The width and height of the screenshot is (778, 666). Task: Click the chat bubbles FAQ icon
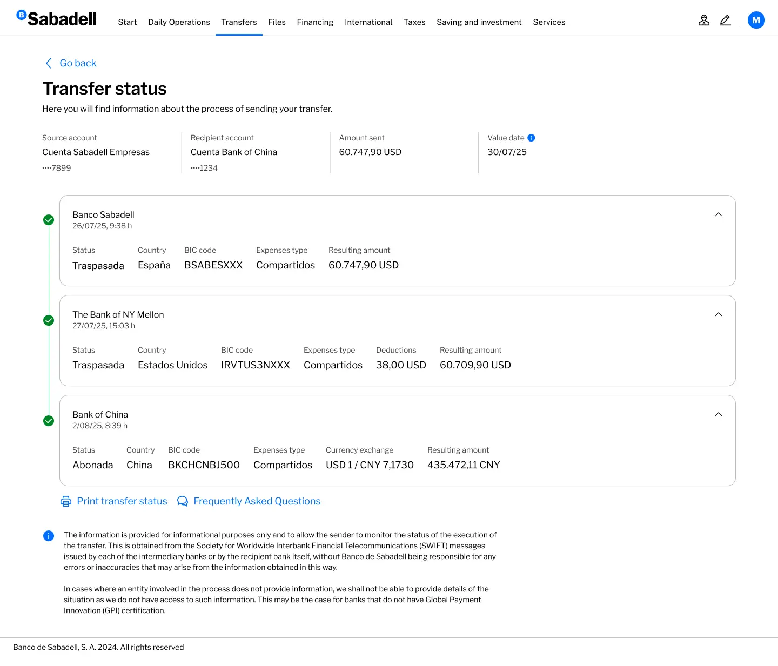pos(183,501)
